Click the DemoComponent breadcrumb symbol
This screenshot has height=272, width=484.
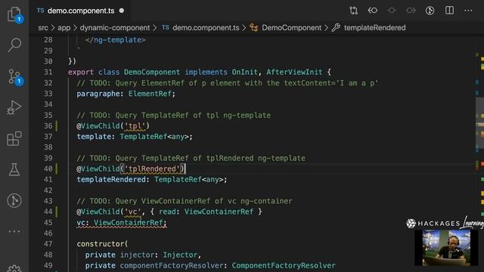point(291,28)
